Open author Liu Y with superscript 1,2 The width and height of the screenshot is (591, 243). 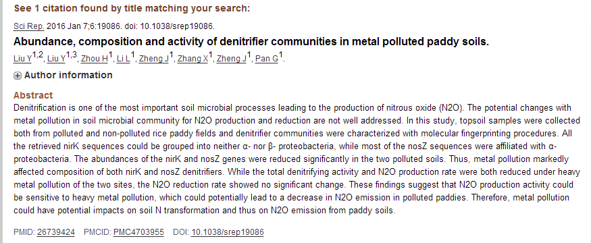point(22,59)
